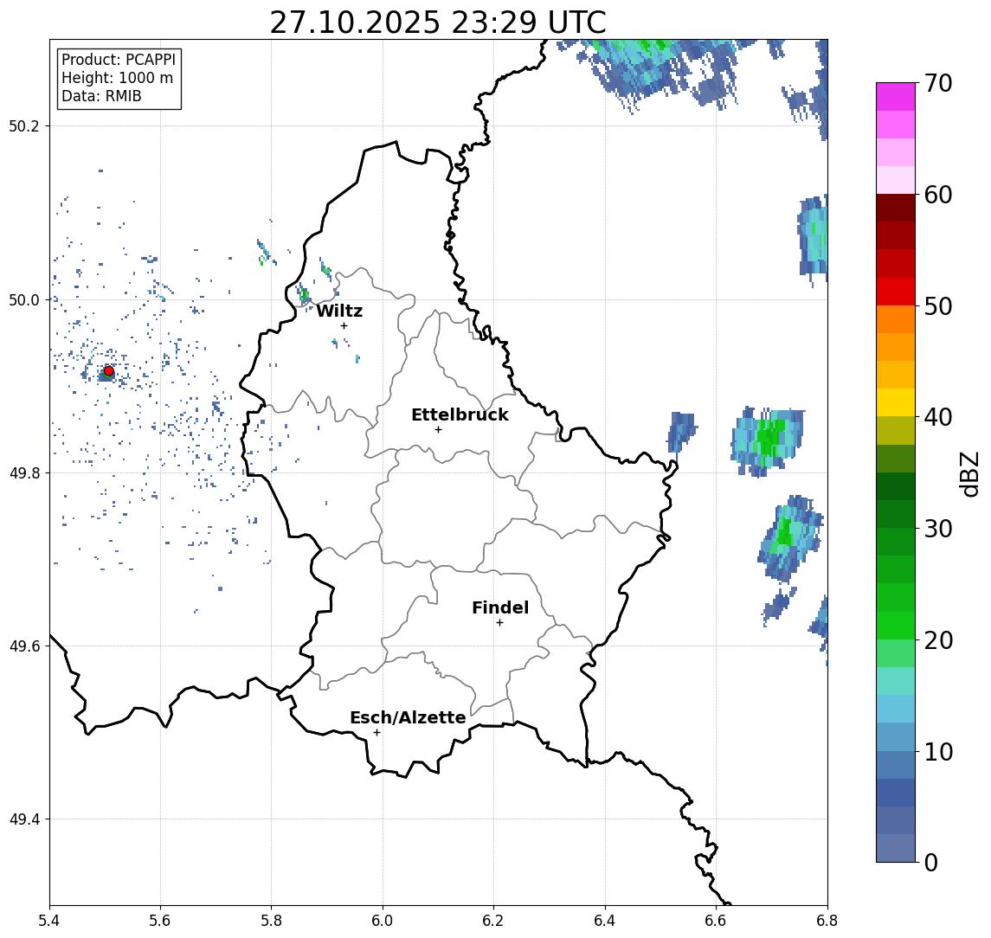Click the green-core echo east of Luxembourg near 49.85
991x938 pixels.
769,440
